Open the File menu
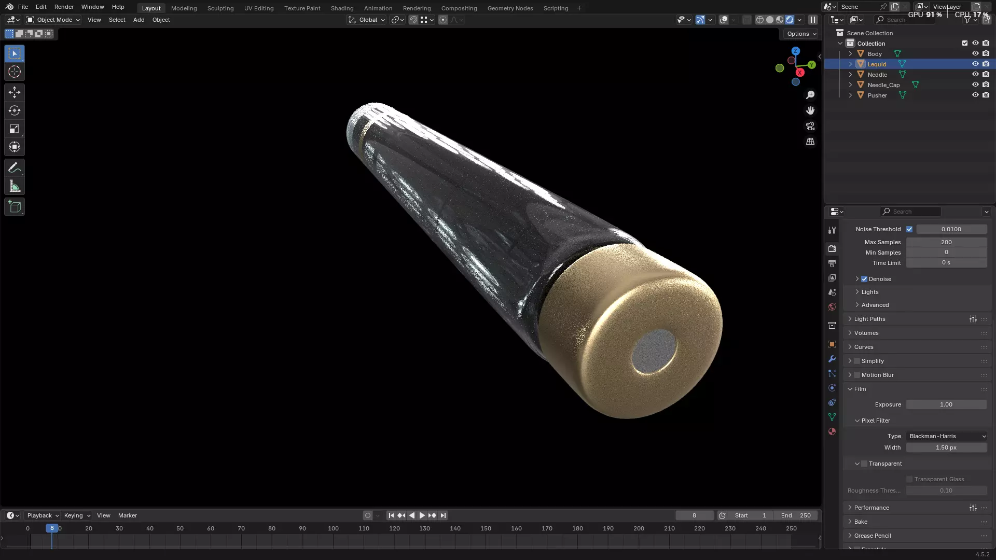Image resolution: width=996 pixels, height=560 pixels. [23, 7]
